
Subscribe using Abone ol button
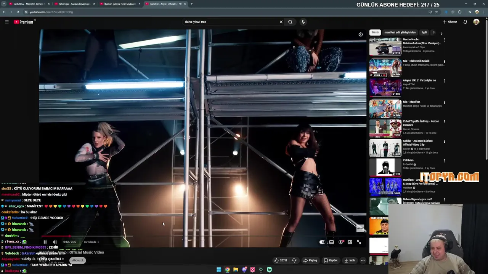(x=77, y=260)
